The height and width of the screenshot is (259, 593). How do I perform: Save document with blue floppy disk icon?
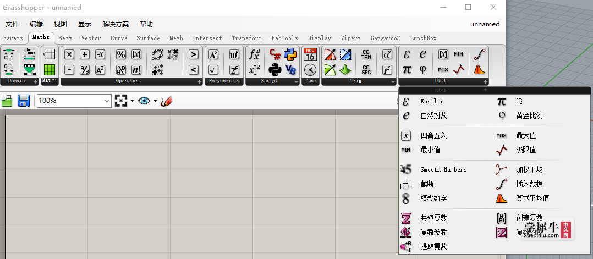24,101
